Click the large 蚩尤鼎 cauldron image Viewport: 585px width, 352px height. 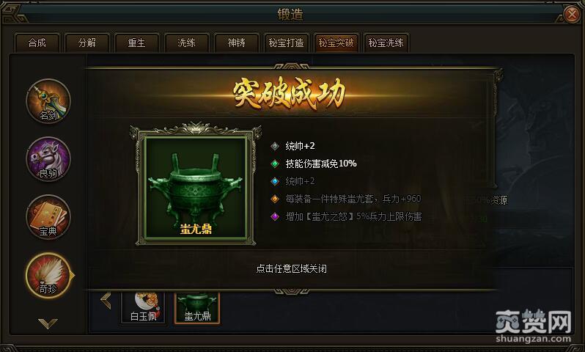point(196,188)
